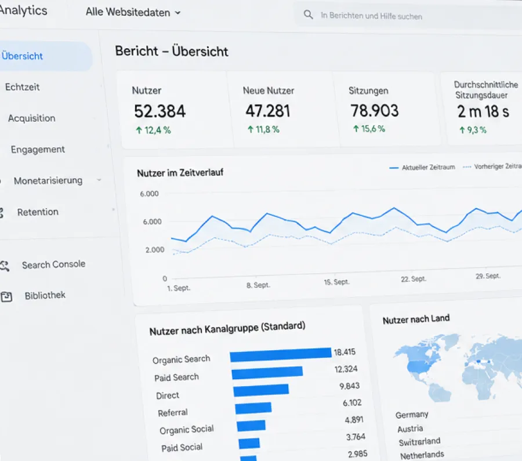Click the 3.764 value
Viewport: 522px width, 461px height.
[x=356, y=437]
